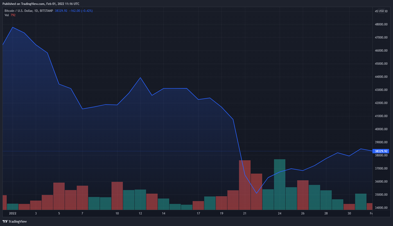Click the Vol value 792 in legend
This screenshot has width=393, height=226.
pyautogui.click(x=13, y=15)
